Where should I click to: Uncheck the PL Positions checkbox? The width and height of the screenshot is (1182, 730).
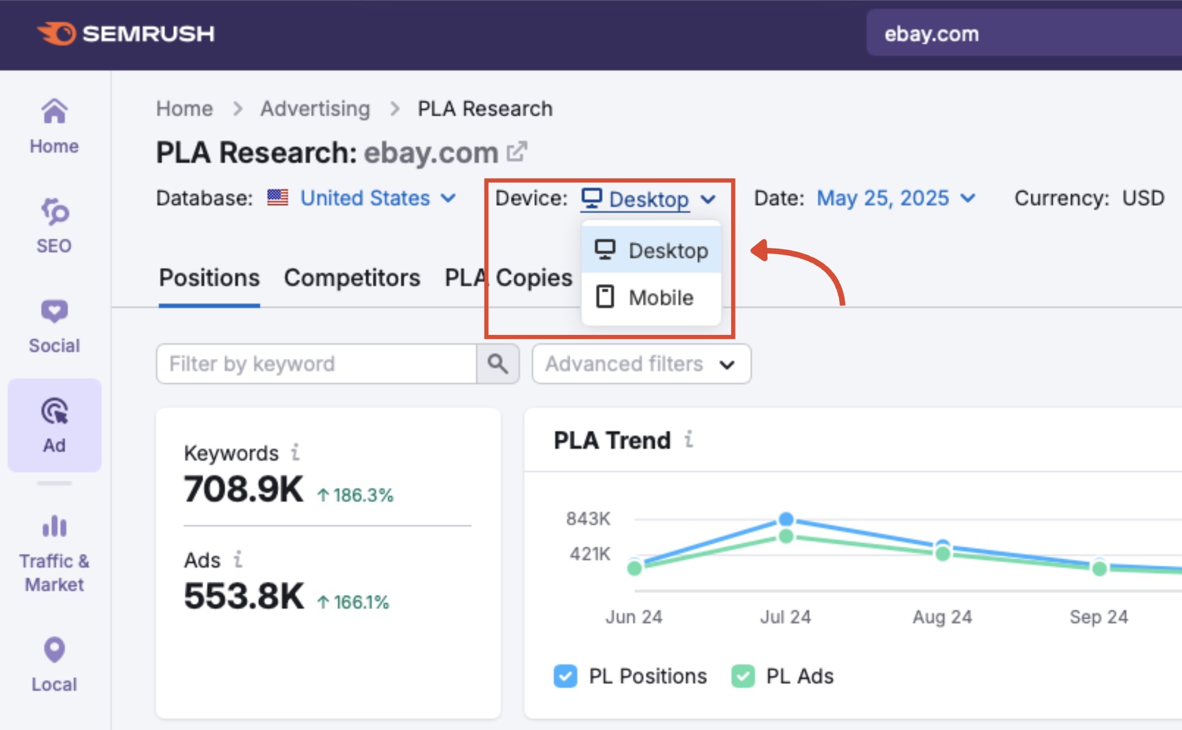point(565,676)
